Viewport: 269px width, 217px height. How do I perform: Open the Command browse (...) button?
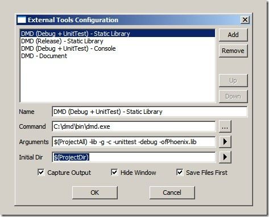click(x=225, y=126)
